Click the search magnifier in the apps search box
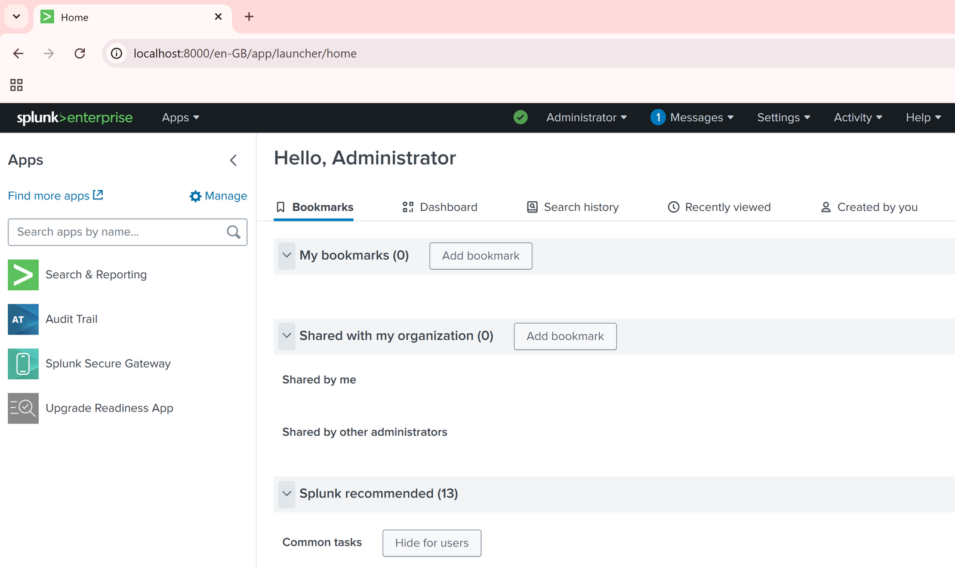Screen dimensions: 955x569 (x=233, y=232)
